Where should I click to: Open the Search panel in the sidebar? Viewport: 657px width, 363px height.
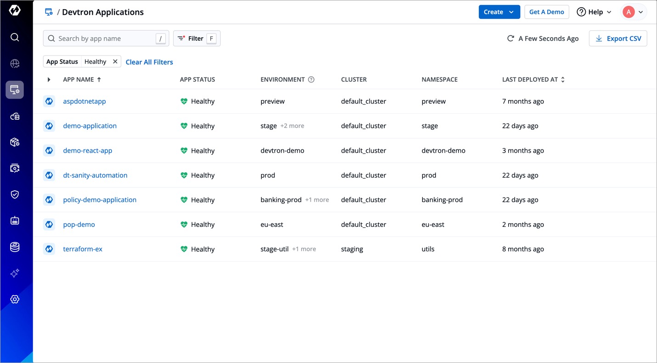click(x=15, y=37)
